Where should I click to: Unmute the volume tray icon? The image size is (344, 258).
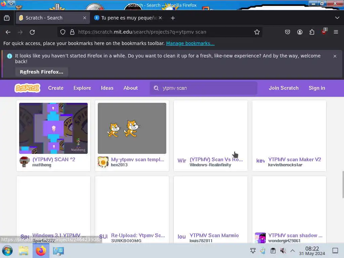click(283, 250)
